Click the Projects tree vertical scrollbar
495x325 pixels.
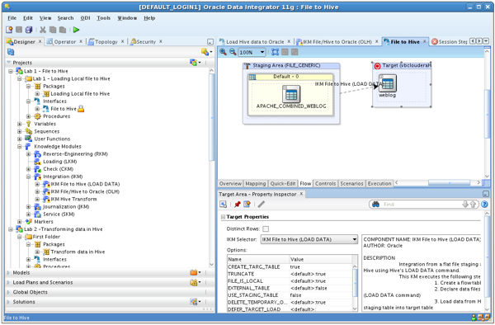(x=211, y=117)
